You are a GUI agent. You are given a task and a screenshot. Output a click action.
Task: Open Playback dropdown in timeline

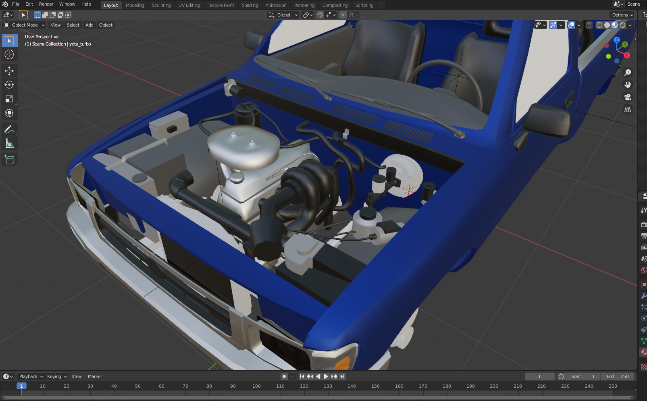(x=31, y=376)
